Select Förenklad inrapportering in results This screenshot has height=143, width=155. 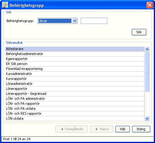tap(75, 69)
